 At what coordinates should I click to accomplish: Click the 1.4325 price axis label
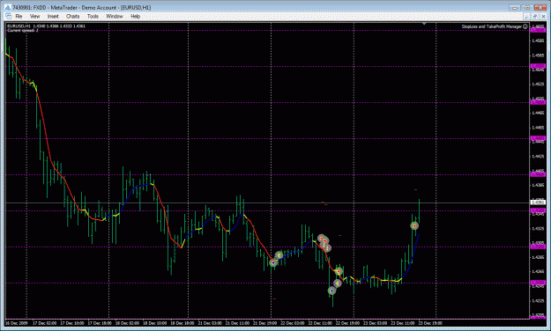[538, 229]
